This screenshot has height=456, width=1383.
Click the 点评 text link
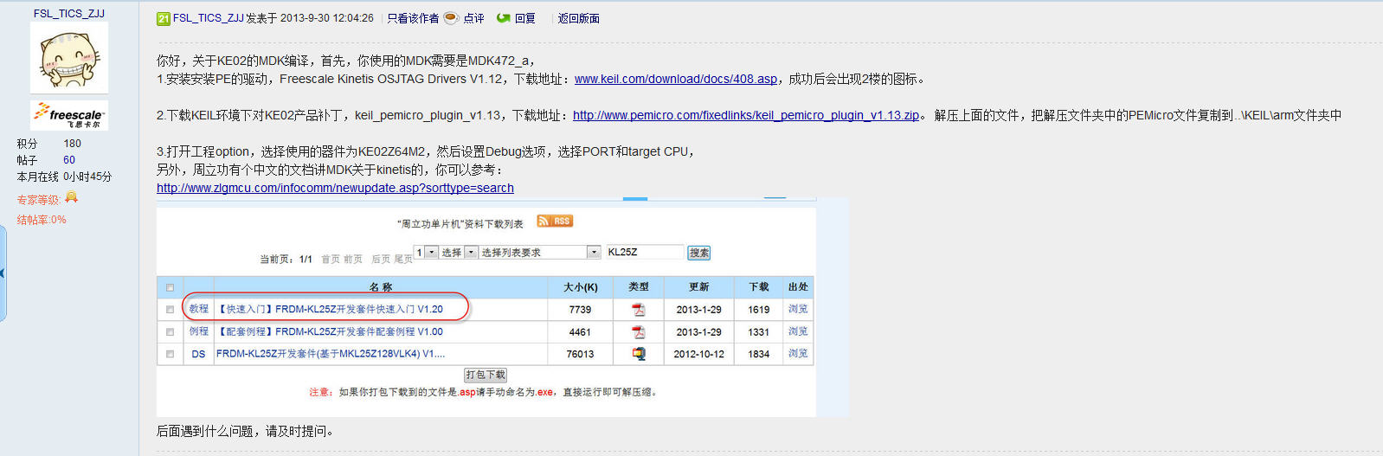pos(473,18)
